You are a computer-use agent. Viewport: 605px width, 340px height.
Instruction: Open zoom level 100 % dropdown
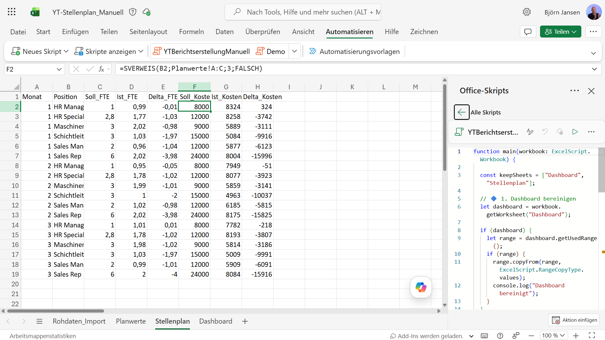[554, 336]
